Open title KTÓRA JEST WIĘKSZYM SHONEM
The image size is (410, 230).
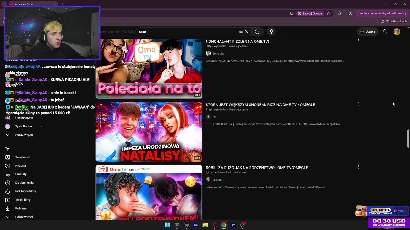(260, 105)
